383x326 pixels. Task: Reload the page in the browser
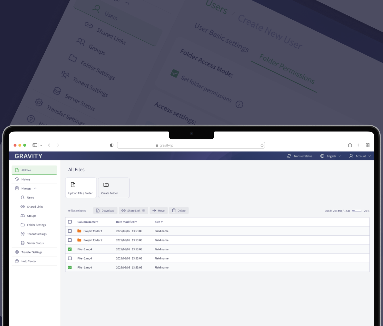(262, 145)
